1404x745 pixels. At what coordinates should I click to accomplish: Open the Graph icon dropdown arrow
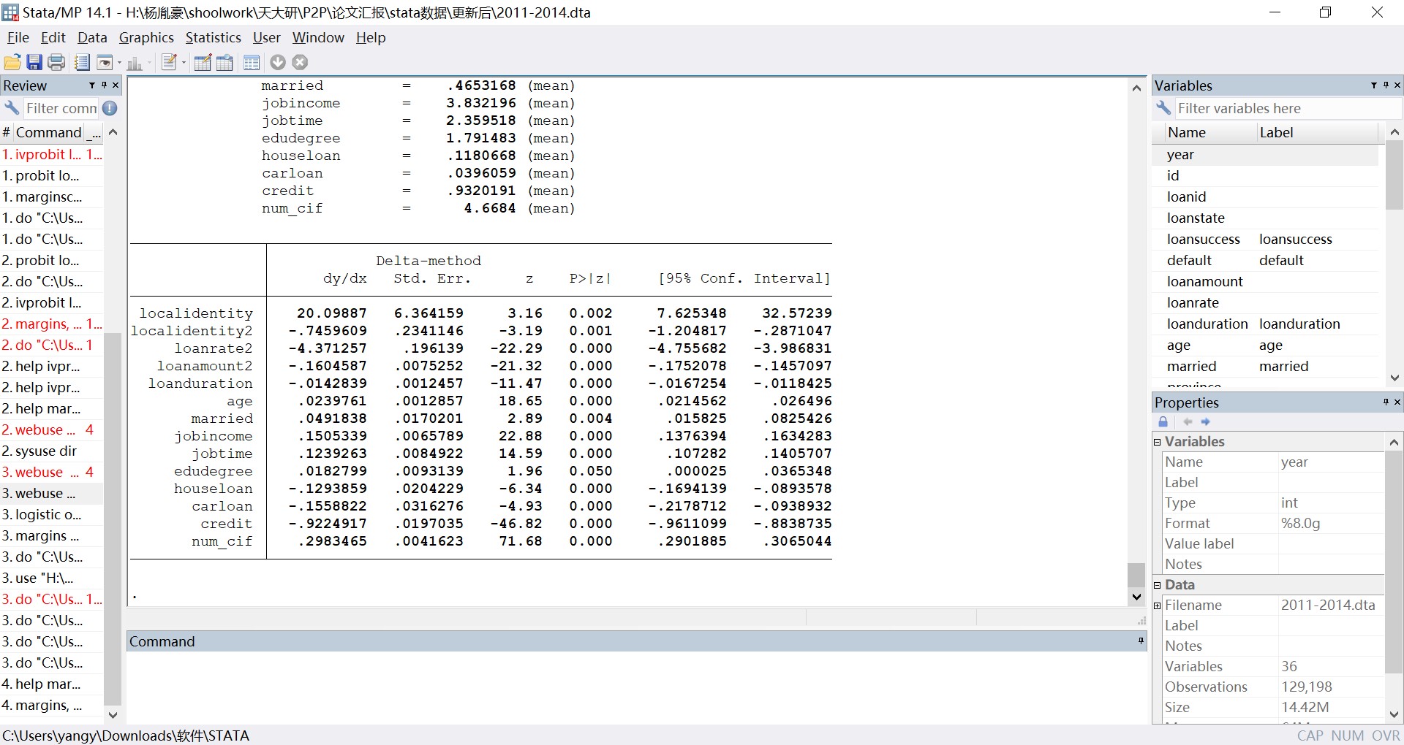[x=149, y=63]
